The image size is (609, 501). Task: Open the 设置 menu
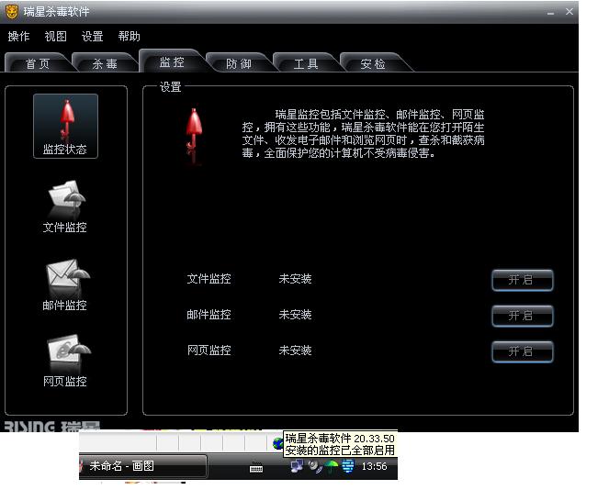93,37
